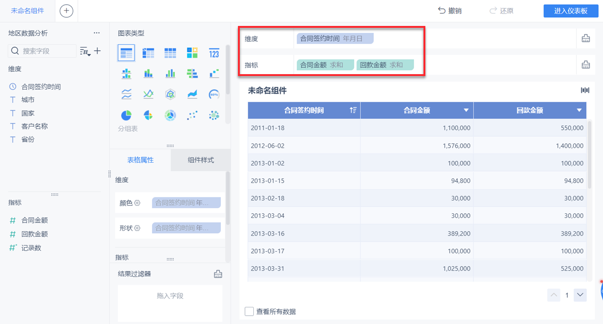Screen dimensions: 603x324
Task: Select the 60% gauge chart icon
Action: [x=214, y=95]
